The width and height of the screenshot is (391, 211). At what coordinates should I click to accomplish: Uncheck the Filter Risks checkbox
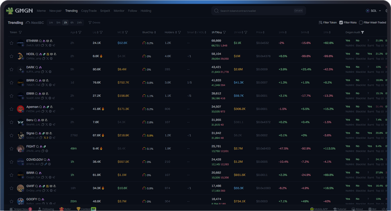tap(341, 23)
